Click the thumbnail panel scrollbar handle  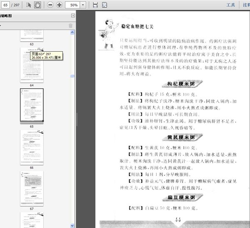(73, 76)
